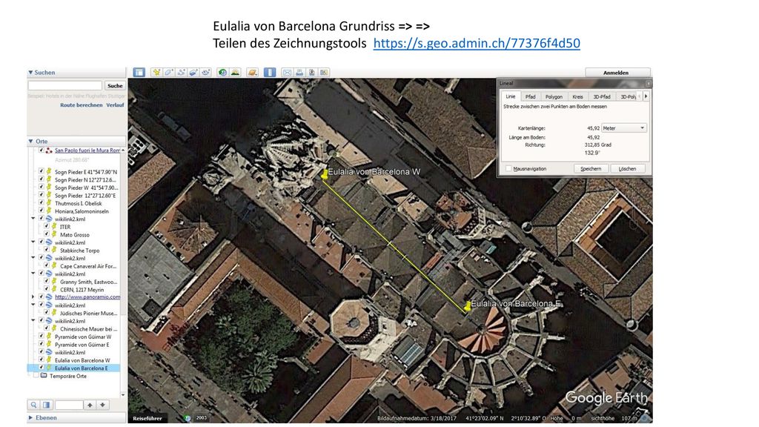Uncheck Stabkirche Torpo checkbox
Viewport: 759px width, 427px height.
click(x=47, y=251)
